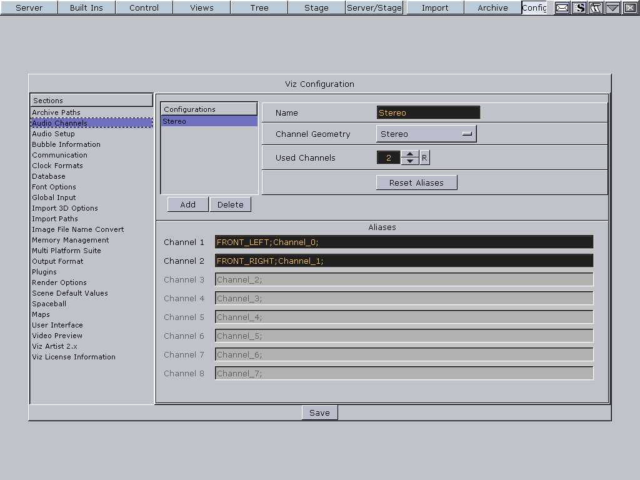Click the R button beside Used Channels
This screenshot has width=640, height=480.
[424, 157]
